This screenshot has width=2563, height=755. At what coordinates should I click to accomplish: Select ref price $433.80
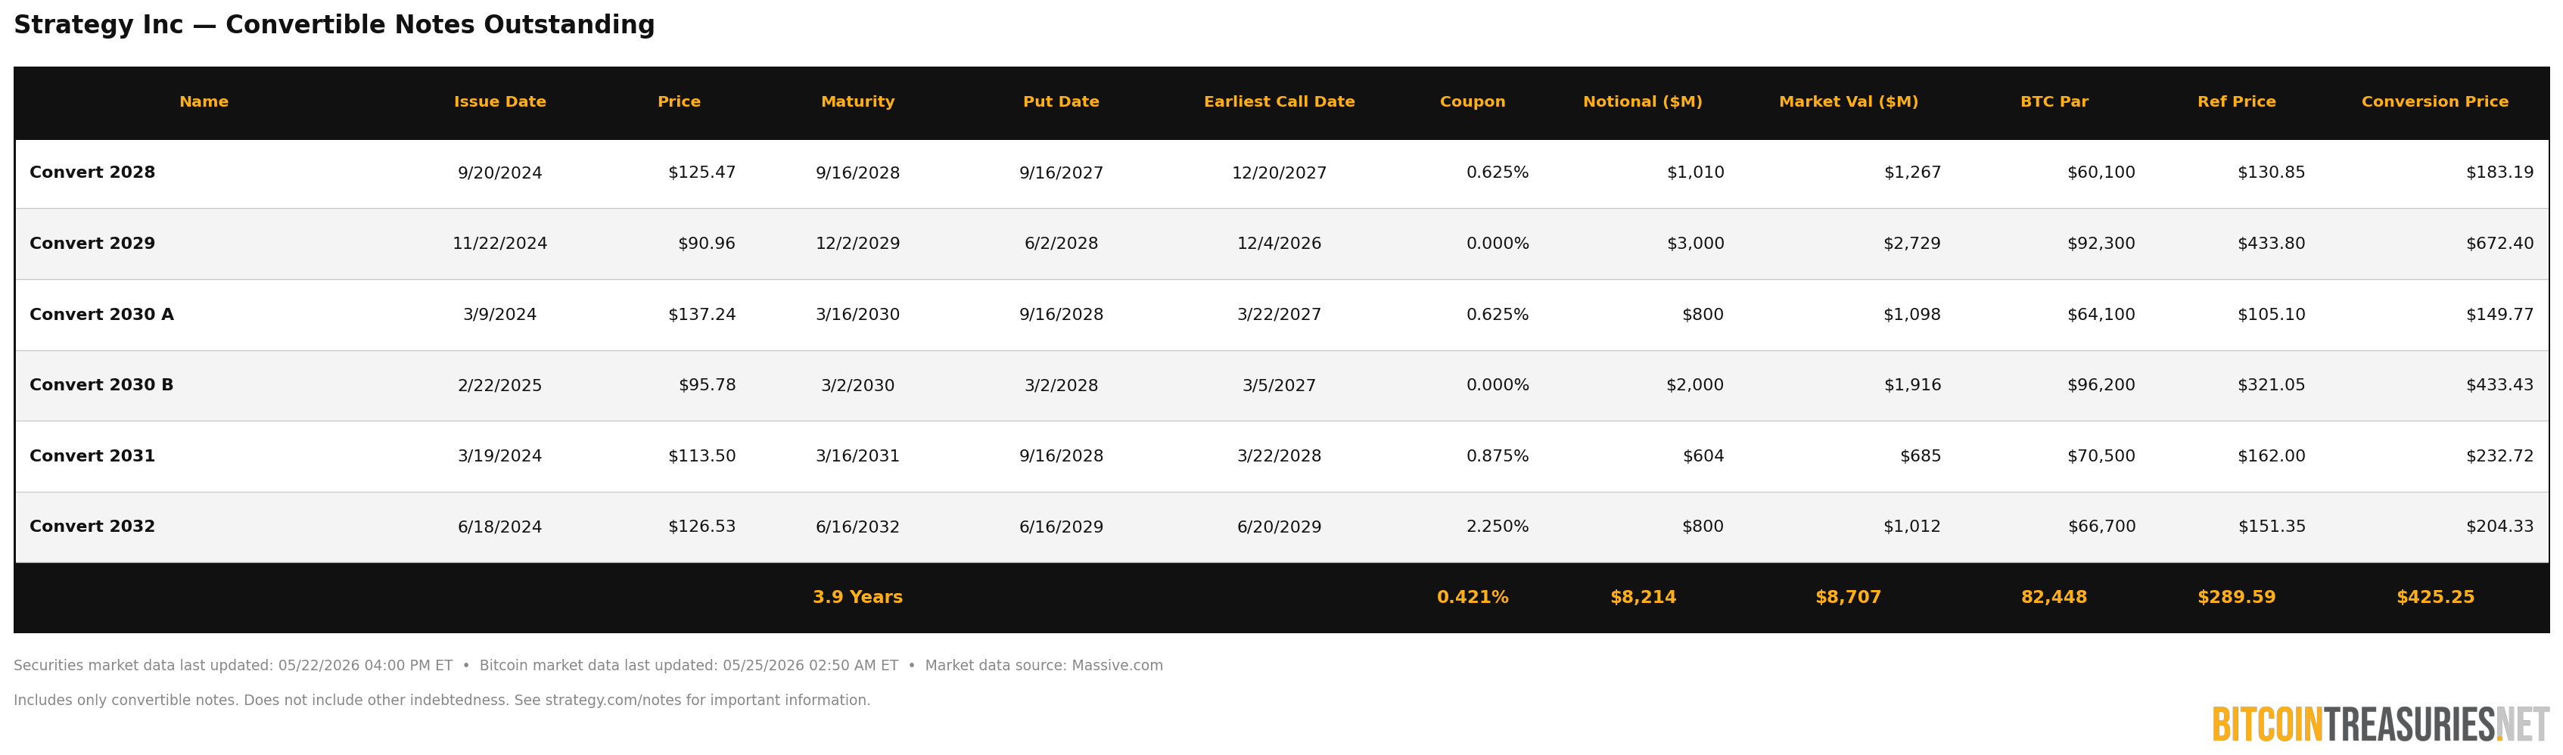[x=2272, y=244]
